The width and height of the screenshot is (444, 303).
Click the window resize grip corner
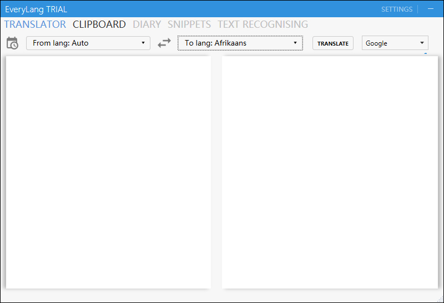(440, 299)
